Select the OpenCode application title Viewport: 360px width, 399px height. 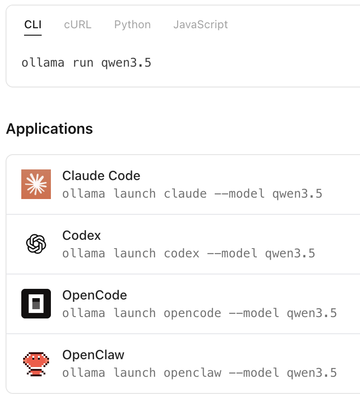94,295
